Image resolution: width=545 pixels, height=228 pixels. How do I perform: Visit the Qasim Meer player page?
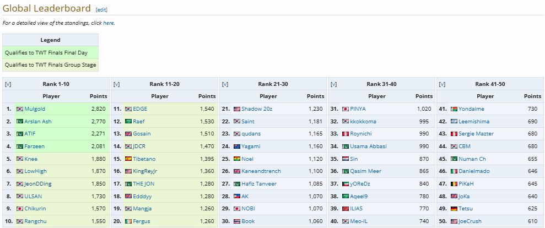click(366, 171)
